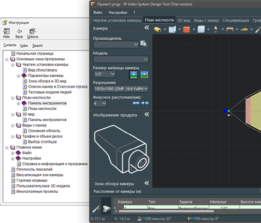
Task: Select the brick wall tool
Action: pos(186,29)
